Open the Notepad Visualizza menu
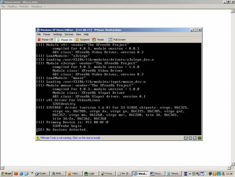The image size is (235, 177). click(x=36, y=7)
